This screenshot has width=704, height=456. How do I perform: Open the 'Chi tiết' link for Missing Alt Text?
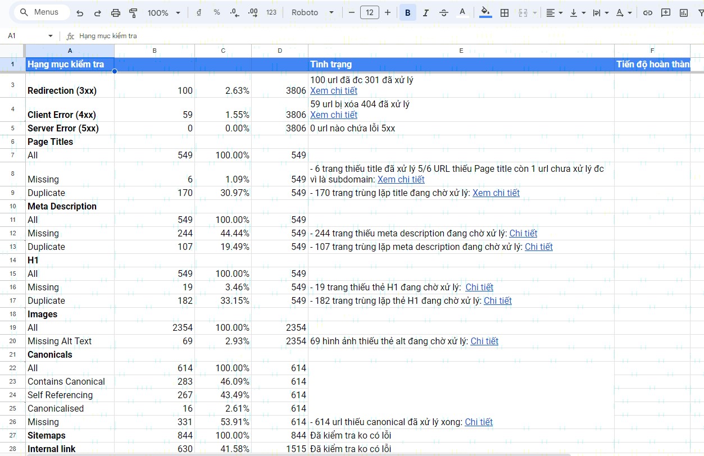[484, 341]
